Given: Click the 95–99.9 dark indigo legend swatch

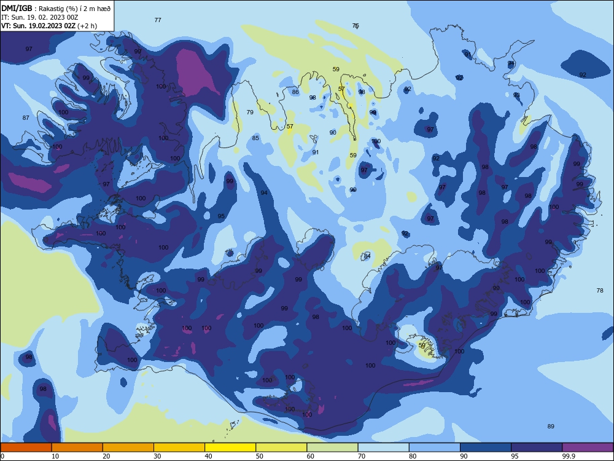Looking at the screenshot, I should pyautogui.click(x=537, y=447).
